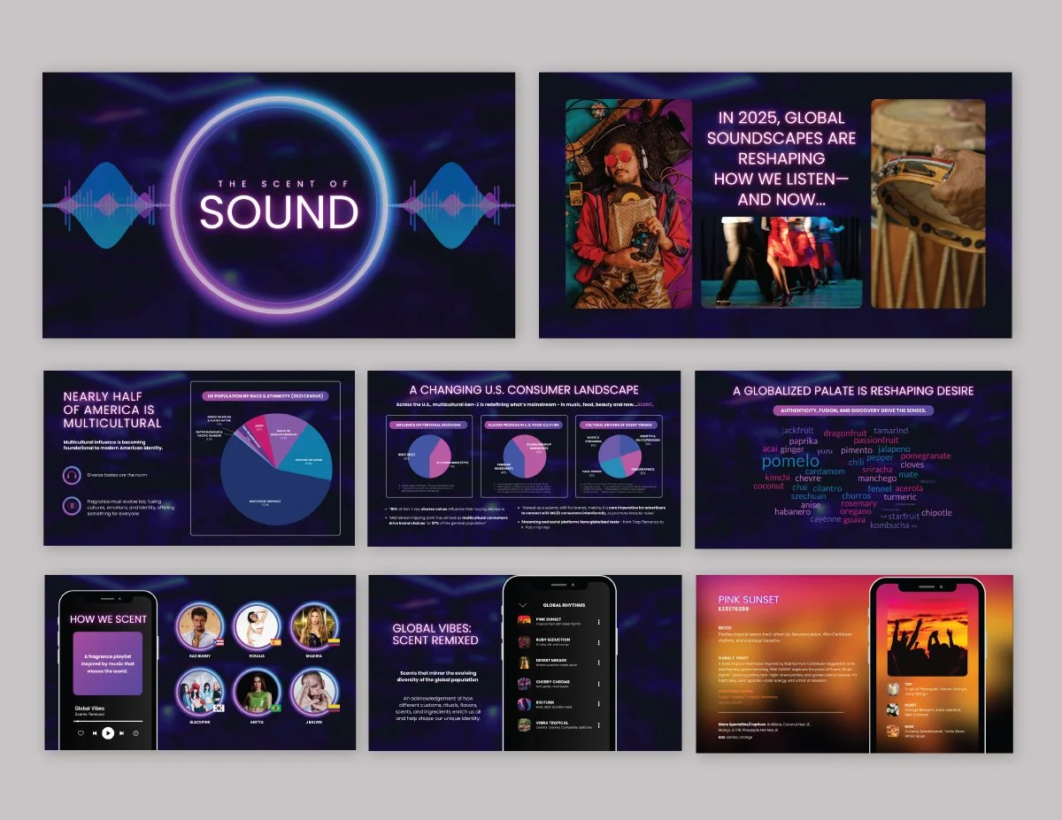Click the Pink Sunset album art icon

(524, 621)
